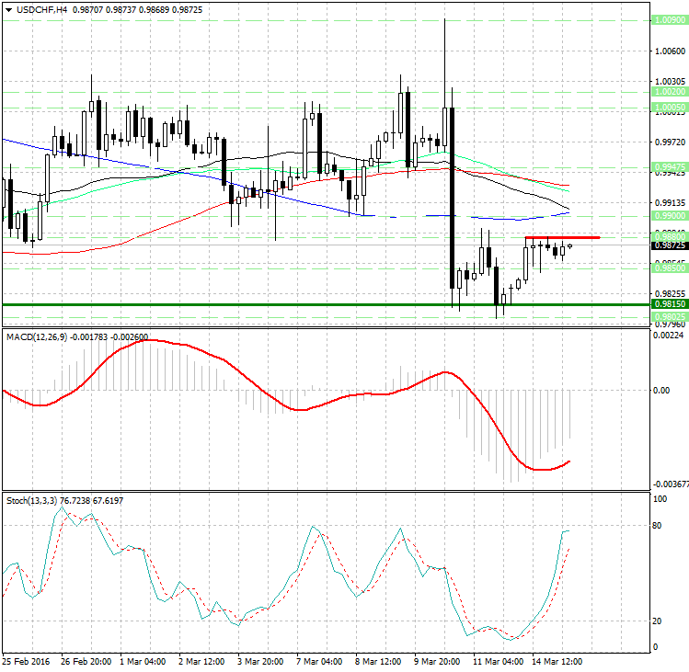
Task: Click the 25 Feb 2016 date label
Action: [26, 661]
